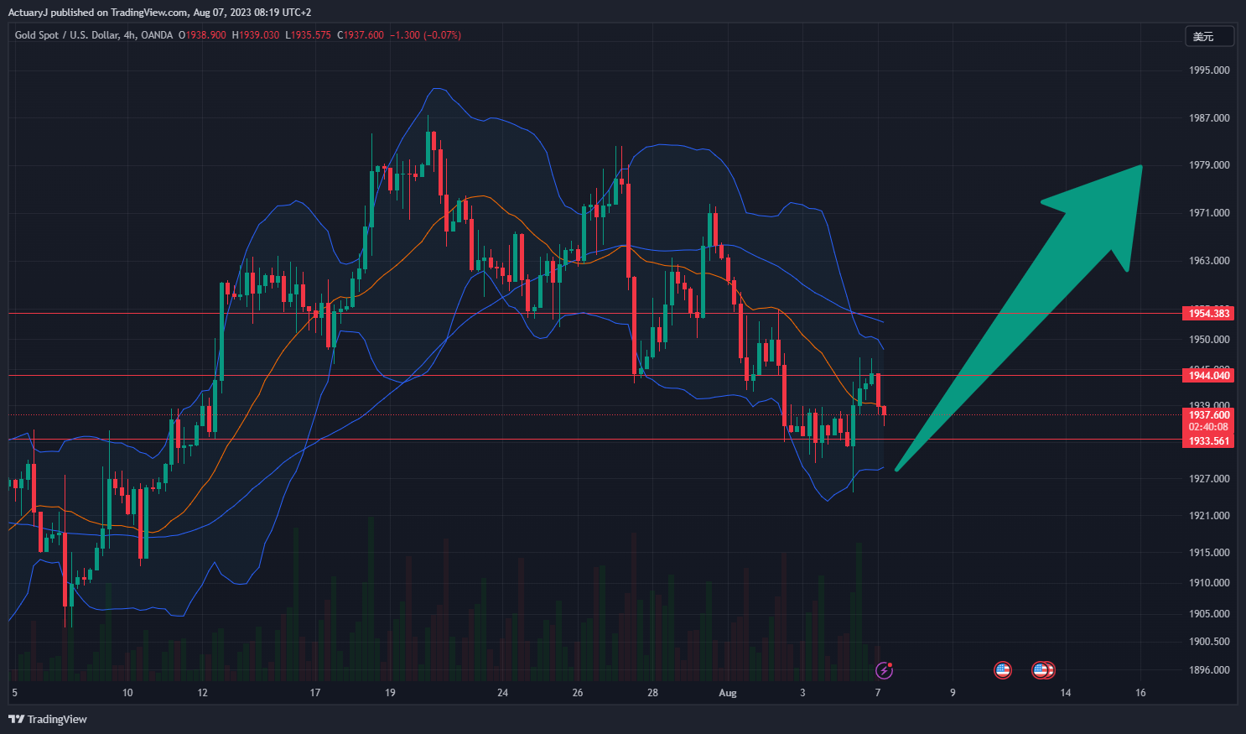Click the Aug label on the date axis

click(x=728, y=693)
